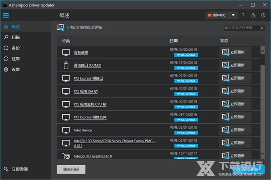Open the 简体中文 language dropdown
The height and width of the screenshot is (180, 271).
[222, 15]
